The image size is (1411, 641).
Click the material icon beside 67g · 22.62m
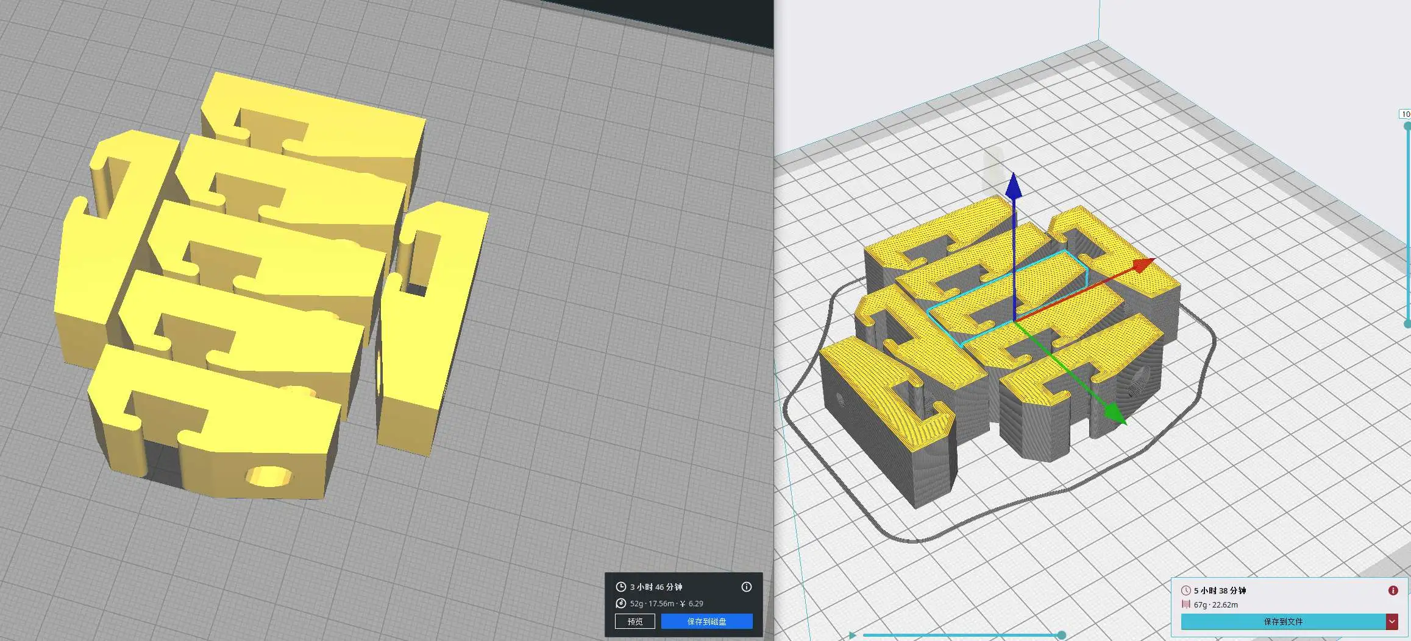click(1185, 604)
